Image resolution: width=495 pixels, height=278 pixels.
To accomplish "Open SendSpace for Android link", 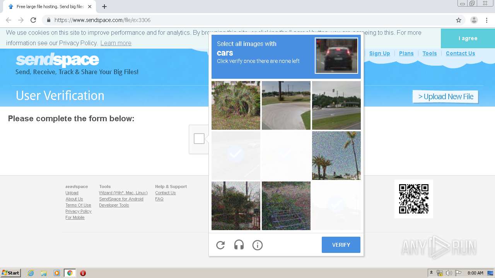I will 121,199.
